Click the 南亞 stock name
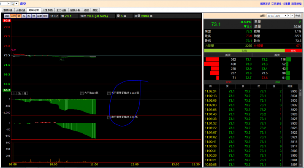Image resolution: width=304 pixels, height=168 pixels. (x=23, y=4)
